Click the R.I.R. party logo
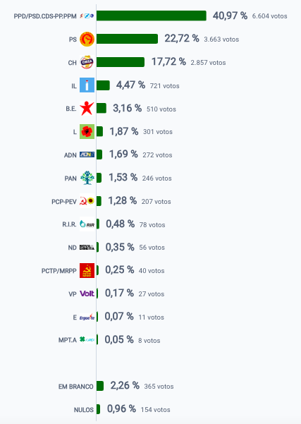The image size is (301, 424). (x=87, y=224)
